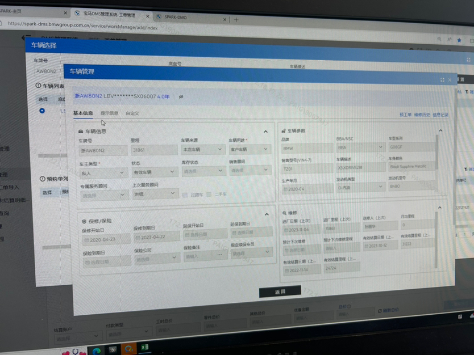Close the 宝马DMS管理系统-工单管理 browser tab
Screen dimensions: 474x355
pos(148,16)
